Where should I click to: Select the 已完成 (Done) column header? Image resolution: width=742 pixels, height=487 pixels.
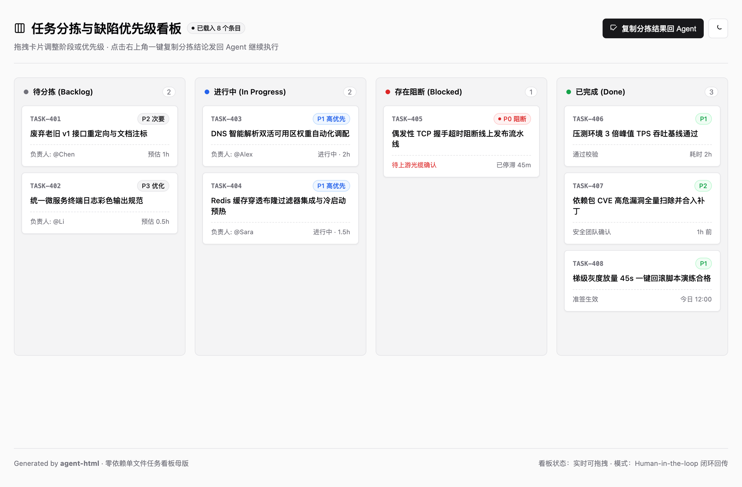point(600,92)
